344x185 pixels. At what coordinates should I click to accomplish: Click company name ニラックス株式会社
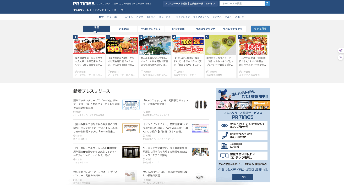[249, 75]
